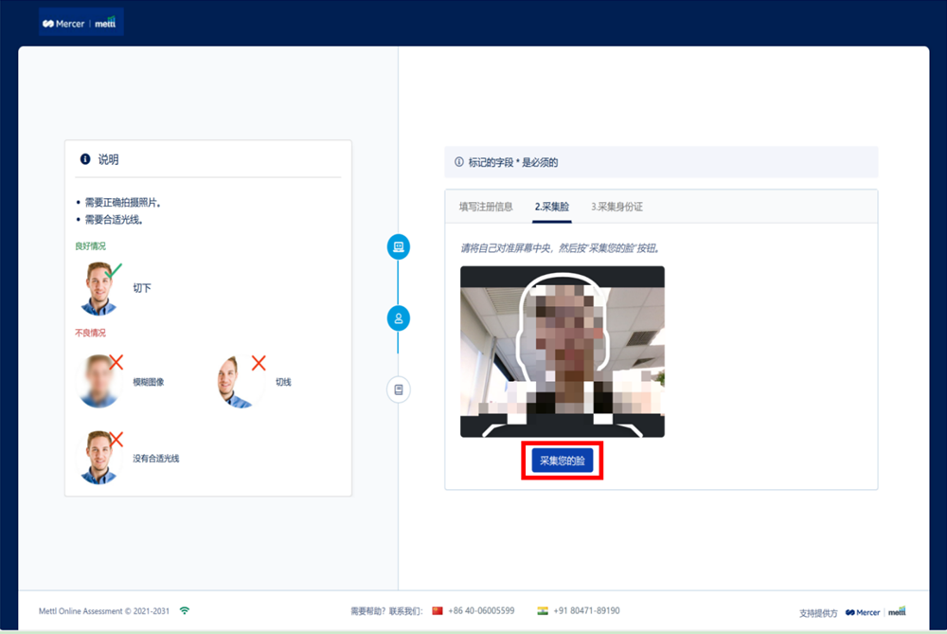Open the 没有合适光线 example photo
Image resolution: width=947 pixels, height=634 pixels.
tap(98, 457)
